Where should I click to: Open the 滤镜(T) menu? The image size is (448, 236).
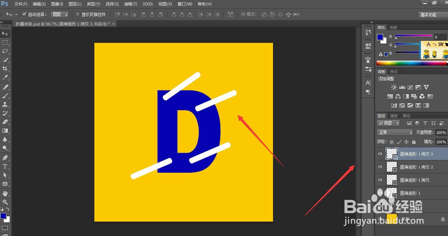pyautogui.click(x=130, y=4)
